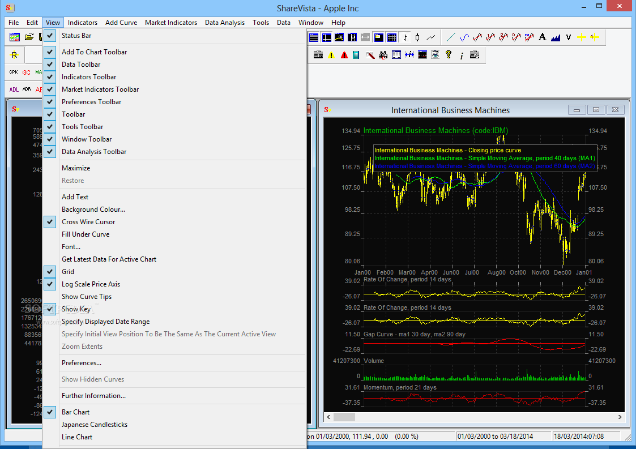Click the binoculars search icon
Image resolution: width=636 pixels, height=449 pixels.
point(383,55)
